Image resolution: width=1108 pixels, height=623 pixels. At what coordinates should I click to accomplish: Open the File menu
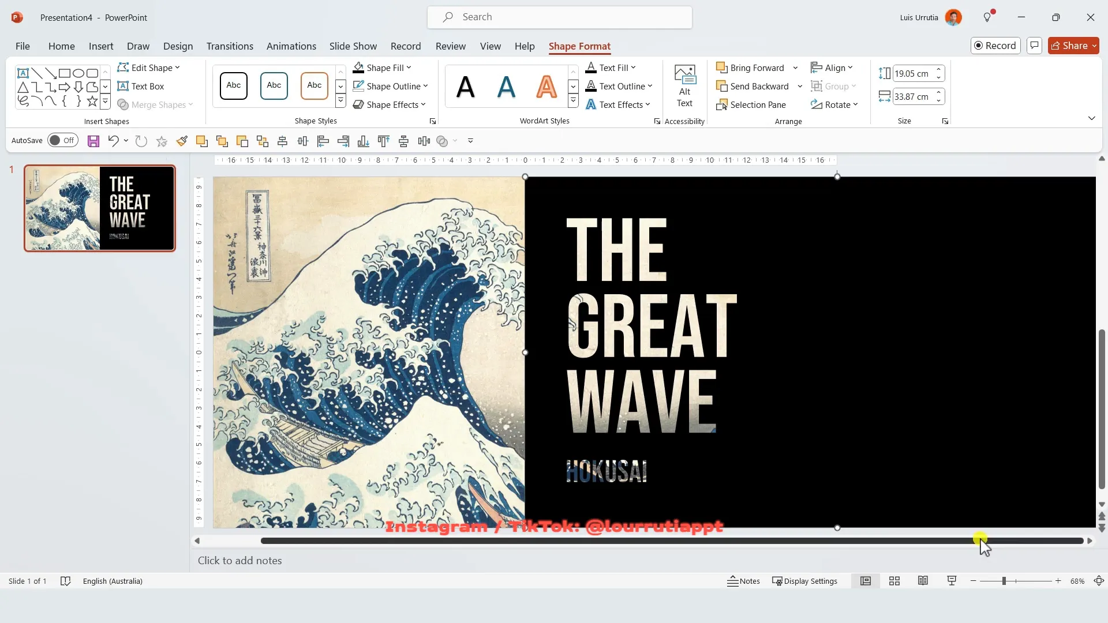pyautogui.click(x=23, y=46)
